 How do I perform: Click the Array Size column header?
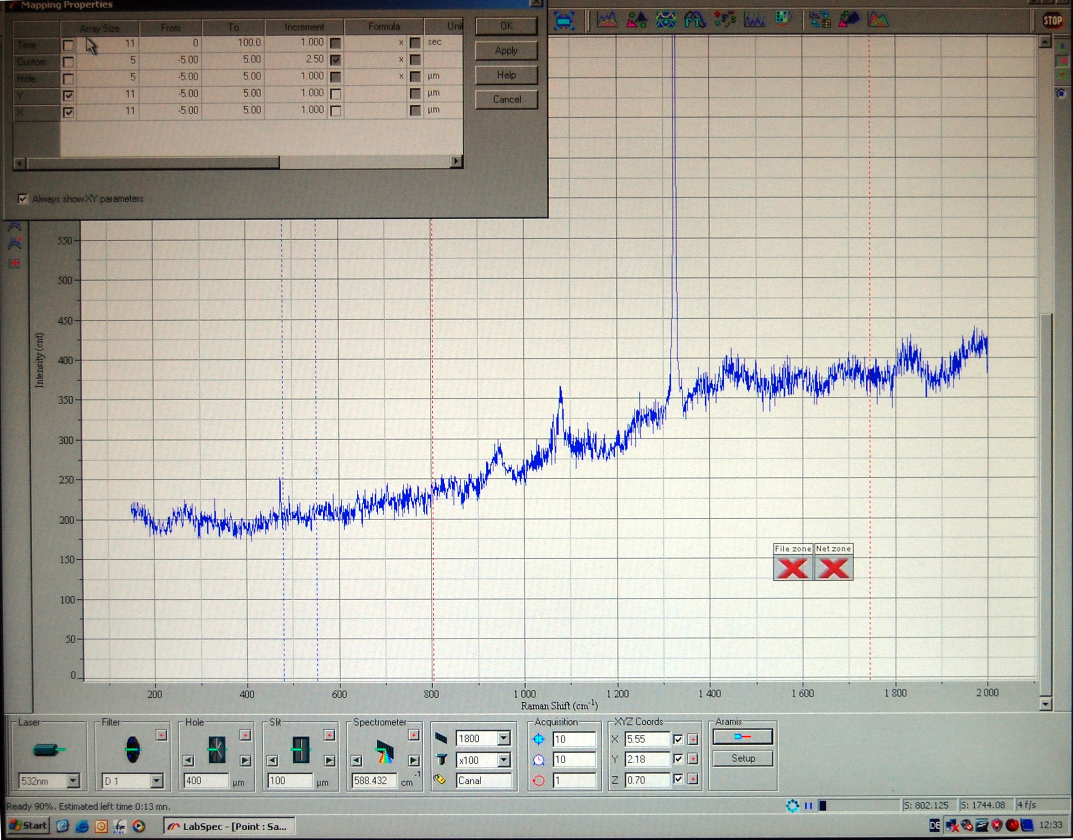(x=100, y=28)
